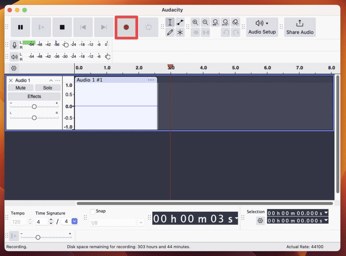Close the Audio 1 track
Viewport: 346px width, 256px height.
click(x=10, y=80)
